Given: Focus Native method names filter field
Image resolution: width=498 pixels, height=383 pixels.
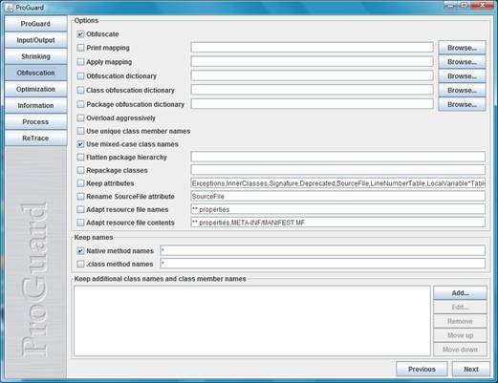Looking at the screenshot, I should [323, 250].
